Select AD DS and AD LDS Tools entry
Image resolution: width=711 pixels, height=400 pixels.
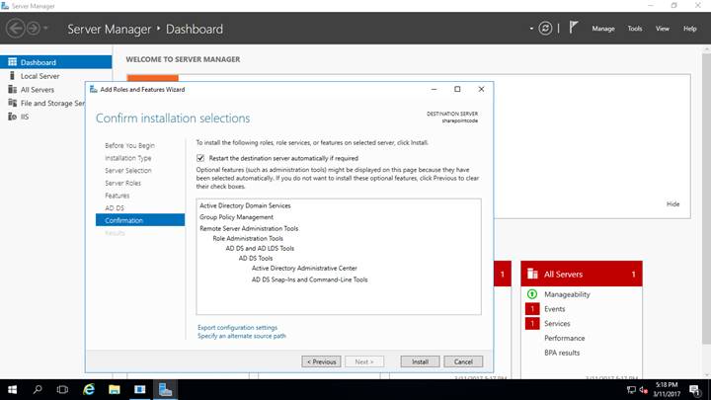pyautogui.click(x=260, y=249)
